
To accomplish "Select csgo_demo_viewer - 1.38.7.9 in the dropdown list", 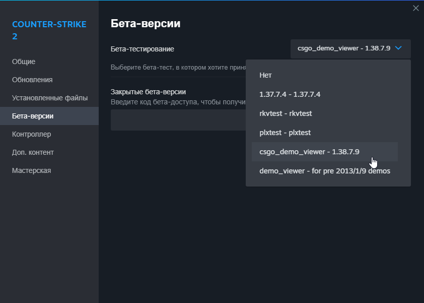I will [x=324, y=152].
